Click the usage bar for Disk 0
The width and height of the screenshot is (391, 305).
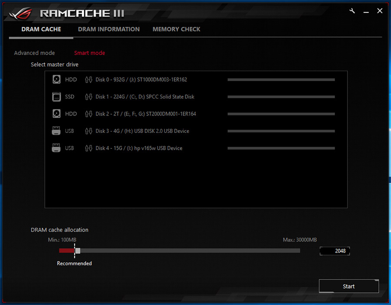click(x=281, y=80)
